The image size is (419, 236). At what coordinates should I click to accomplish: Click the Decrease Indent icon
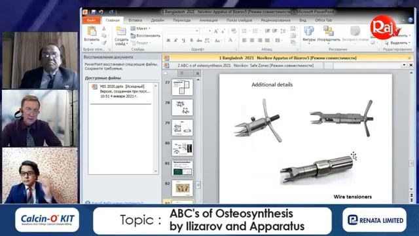coord(267,31)
